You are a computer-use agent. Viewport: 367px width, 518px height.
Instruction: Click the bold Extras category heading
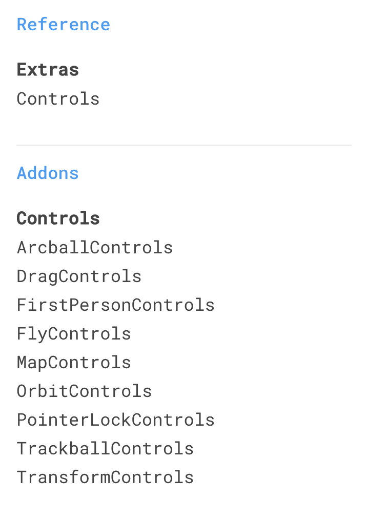click(x=48, y=70)
